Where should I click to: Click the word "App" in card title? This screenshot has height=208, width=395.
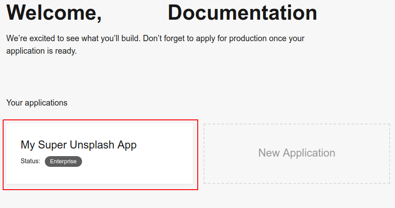pos(127,145)
